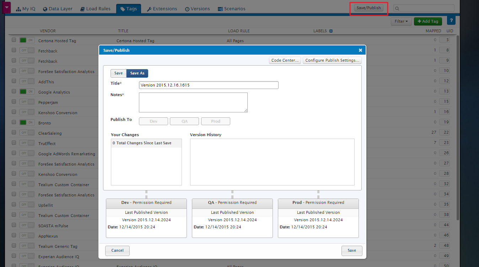The height and width of the screenshot is (267, 479).
Task: Open the blue help question mark icon
Action: coord(451,21)
